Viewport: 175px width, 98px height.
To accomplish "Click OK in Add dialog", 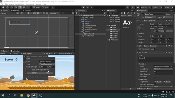I will [x=48, y=73].
